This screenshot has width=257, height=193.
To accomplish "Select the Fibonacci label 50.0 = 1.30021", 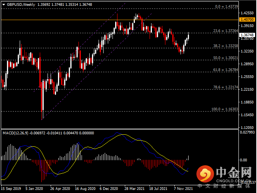I will (226, 58).
